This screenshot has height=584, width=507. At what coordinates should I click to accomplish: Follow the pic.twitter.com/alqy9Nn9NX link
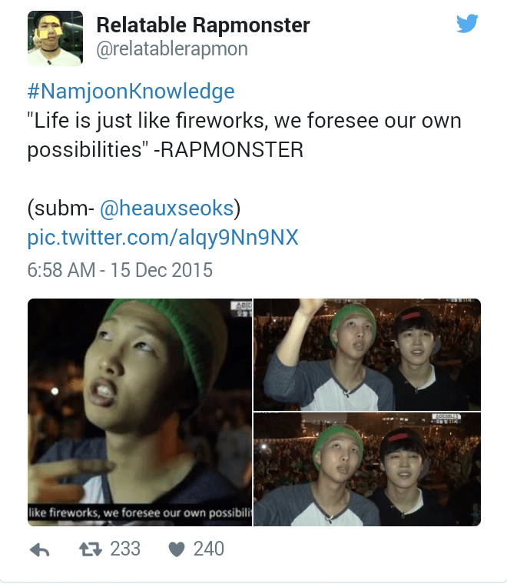point(163,237)
